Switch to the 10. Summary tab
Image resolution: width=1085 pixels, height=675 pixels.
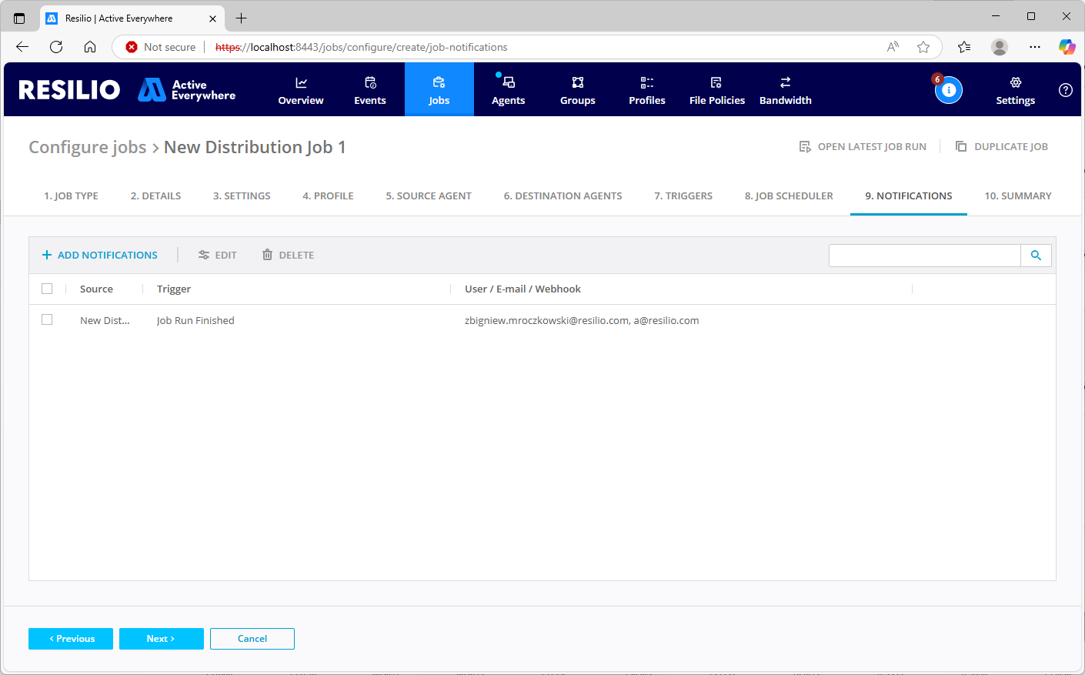(x=1017, y=196)
